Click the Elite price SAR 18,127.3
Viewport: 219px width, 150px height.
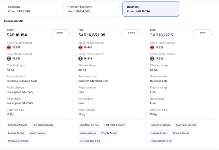pyautogui.click(x=161, y=35)
